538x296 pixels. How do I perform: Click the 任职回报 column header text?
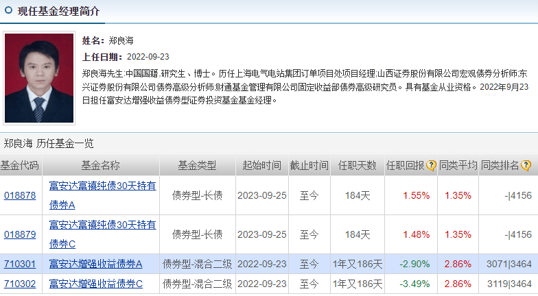tap(406, 166)
